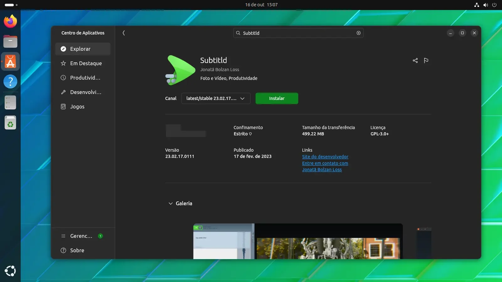This screenshot has height=282, width=502.
Task: Clear the search field with the X icon
Action: pyautogui.click(x=359, y=33)
